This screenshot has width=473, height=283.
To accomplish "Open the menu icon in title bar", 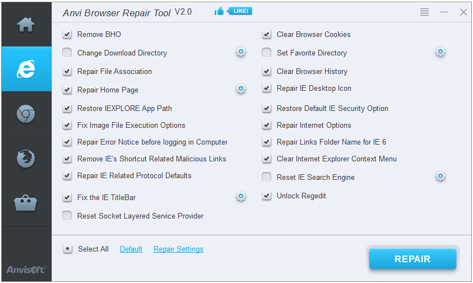I will point(424,12).
